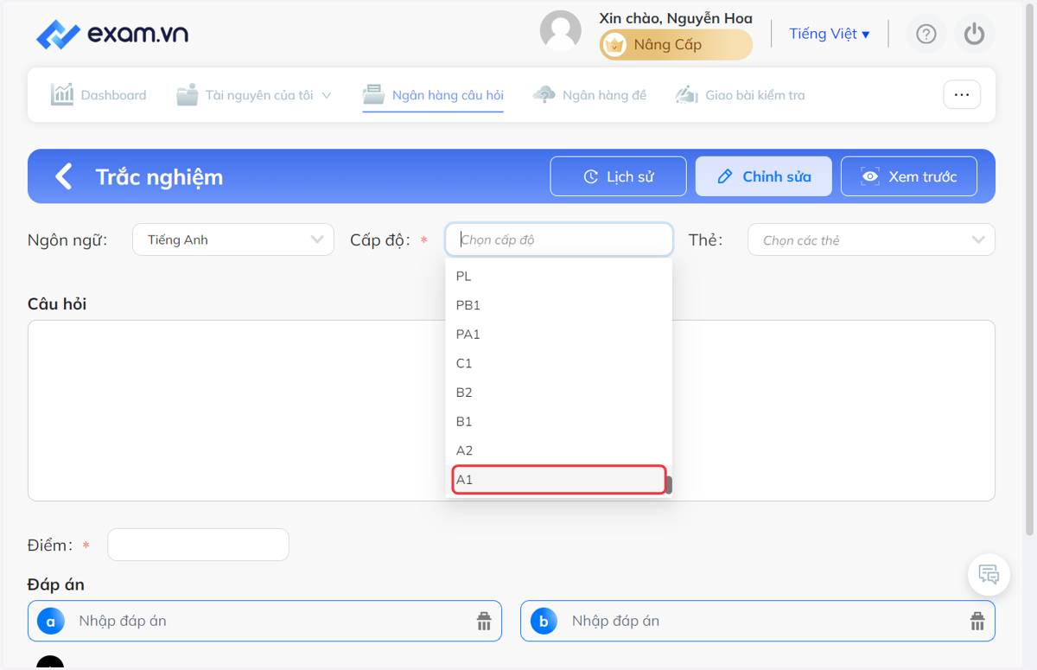
Task: Select PL level option
Action: click(x=559, y=277)
